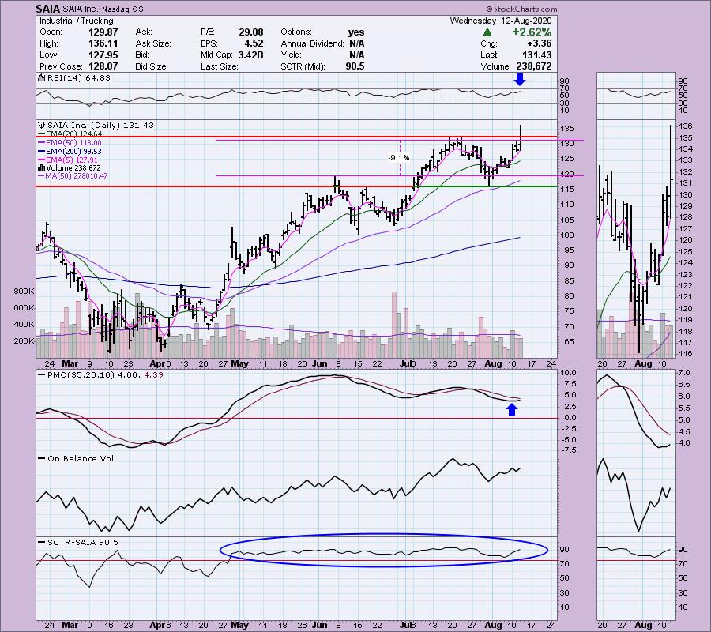Select the Nasdaq GS exchange label
The width and height of the screenshot is (711, 632).
(122, 9)
